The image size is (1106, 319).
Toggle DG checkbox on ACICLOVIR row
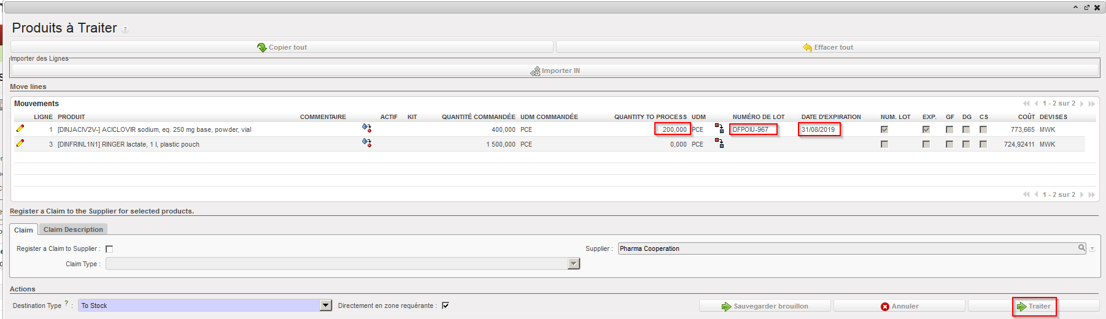pyautogui.click(x=966, y=129)
